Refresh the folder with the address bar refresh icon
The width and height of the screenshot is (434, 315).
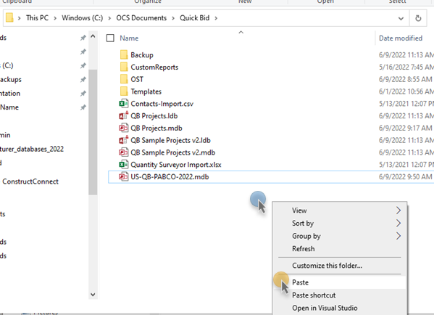click(x=418, y=18)
